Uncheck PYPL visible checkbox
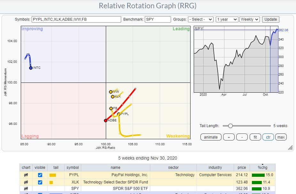This screenshot has height=194, width=296. tap(40, 175)
